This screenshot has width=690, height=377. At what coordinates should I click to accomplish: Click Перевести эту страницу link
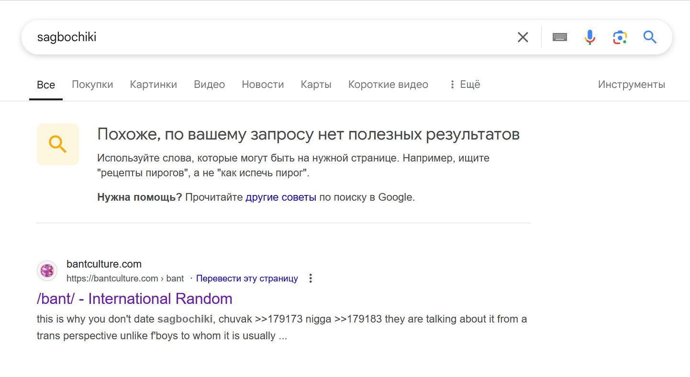pos(247,278)
